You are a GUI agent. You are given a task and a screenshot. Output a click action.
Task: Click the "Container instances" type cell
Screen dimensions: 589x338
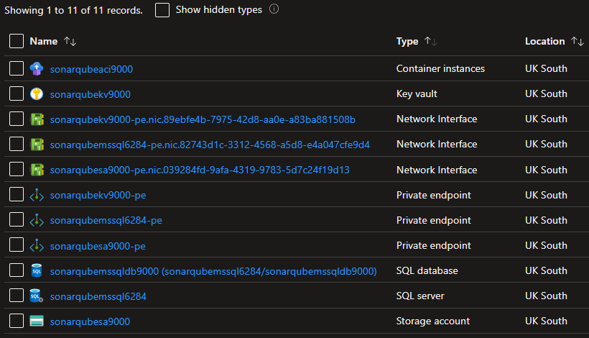coord(440,68)
